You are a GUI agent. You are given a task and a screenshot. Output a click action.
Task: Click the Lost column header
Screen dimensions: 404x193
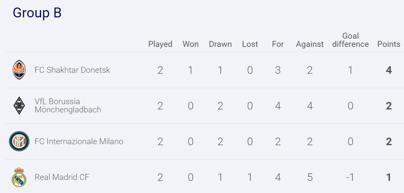250,44
